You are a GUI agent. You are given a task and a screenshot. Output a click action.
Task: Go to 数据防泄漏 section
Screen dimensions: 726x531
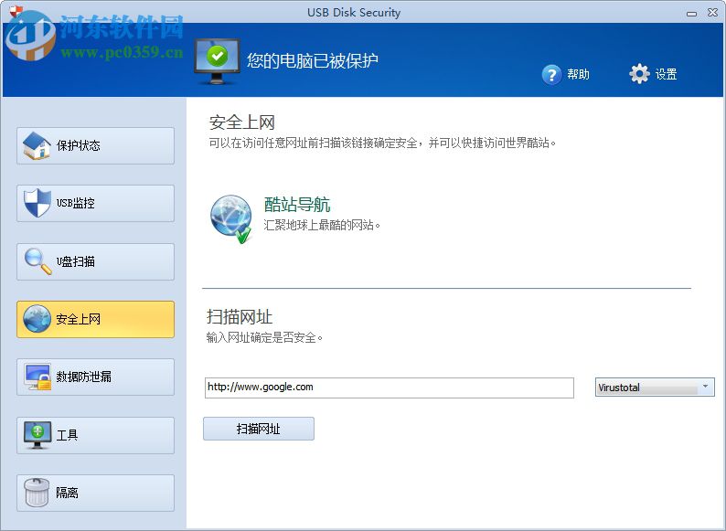(x=95, y=377)
